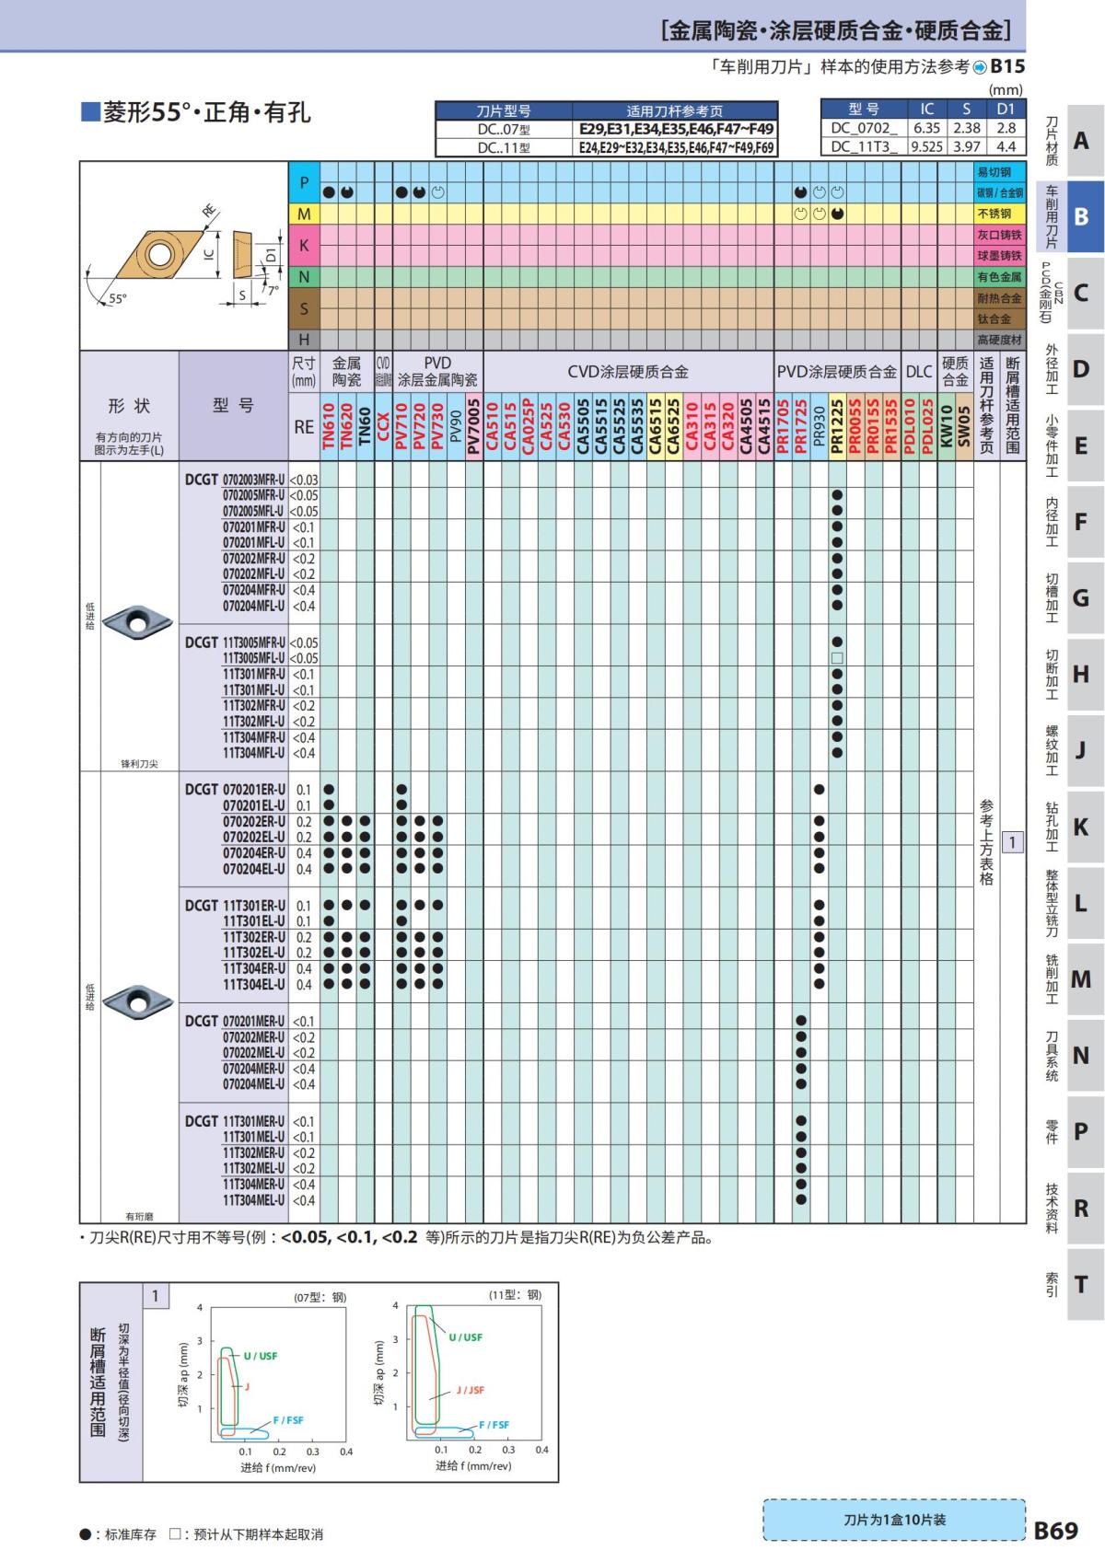Select the pink K material group cell
1105x1562 pixels.
[x=304, y=246]
